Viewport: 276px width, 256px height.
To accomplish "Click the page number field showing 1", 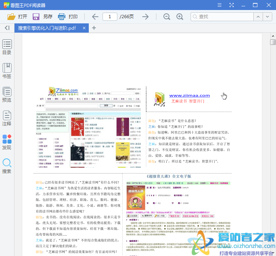I will click(110, 17).
